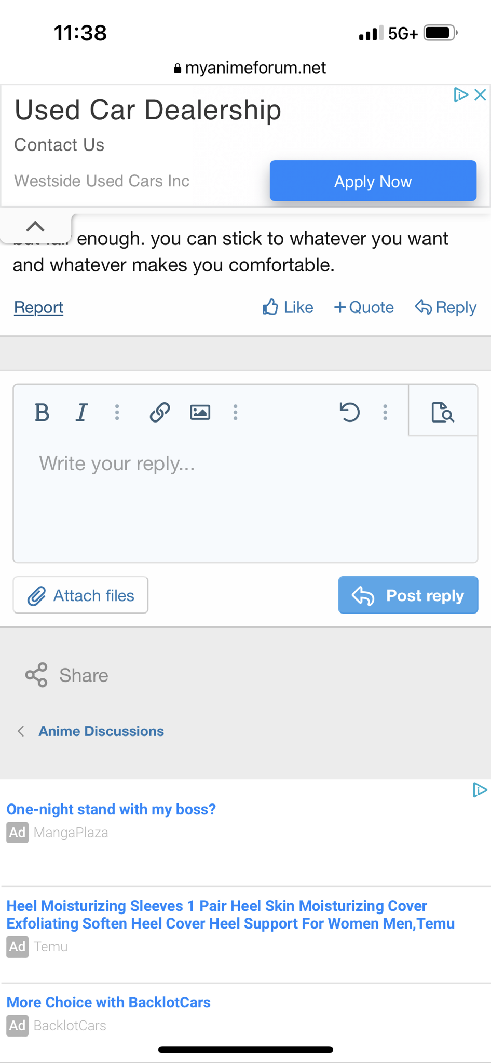
Task: Go back to Anime Discussions
Action: (x=101, y=731)
